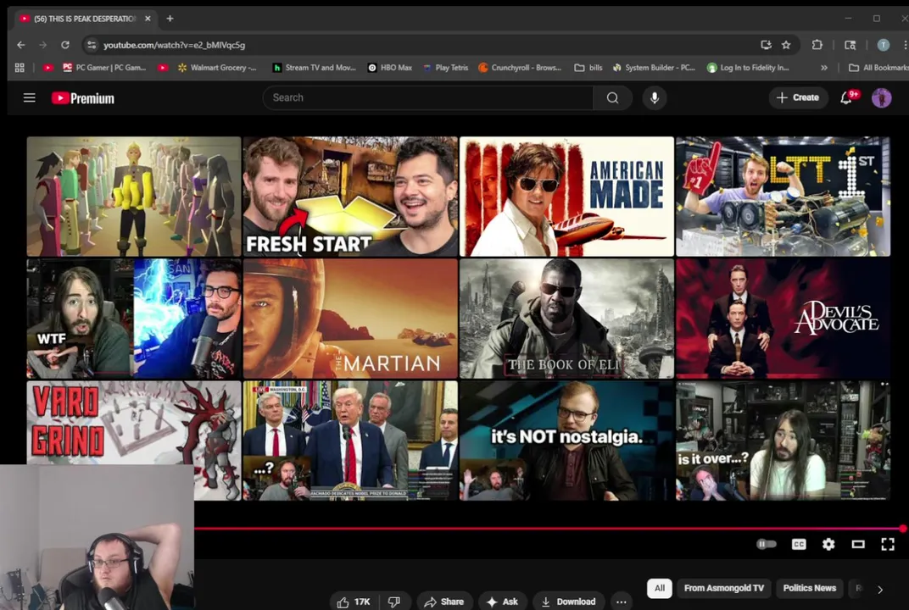This screenshot has height=610, width=909.
Task: Open the Crunchyroll bookmark
Action: pos(520,68)
